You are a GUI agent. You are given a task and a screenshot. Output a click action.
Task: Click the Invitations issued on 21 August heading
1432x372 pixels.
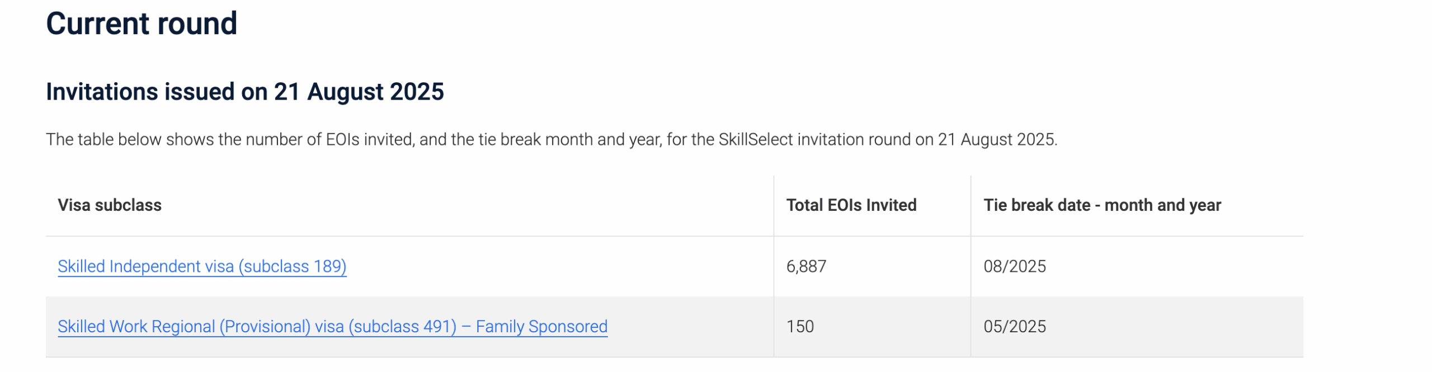coord(245,92)
